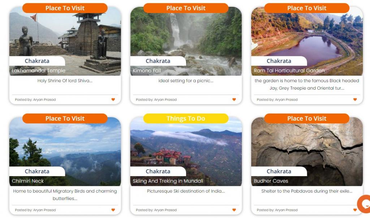
Task: Tap the heart on Chilmiri Neck card
Action: click(113, 210)
